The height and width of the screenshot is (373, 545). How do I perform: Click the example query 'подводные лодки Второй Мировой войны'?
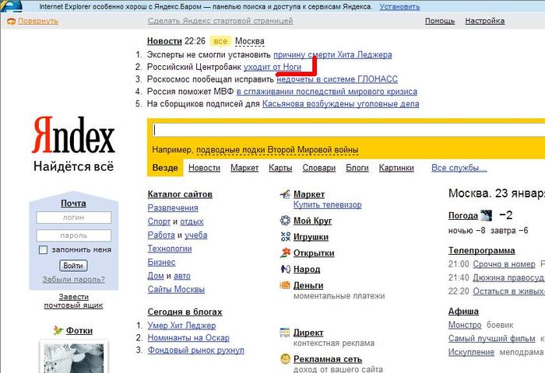[277, 150]
